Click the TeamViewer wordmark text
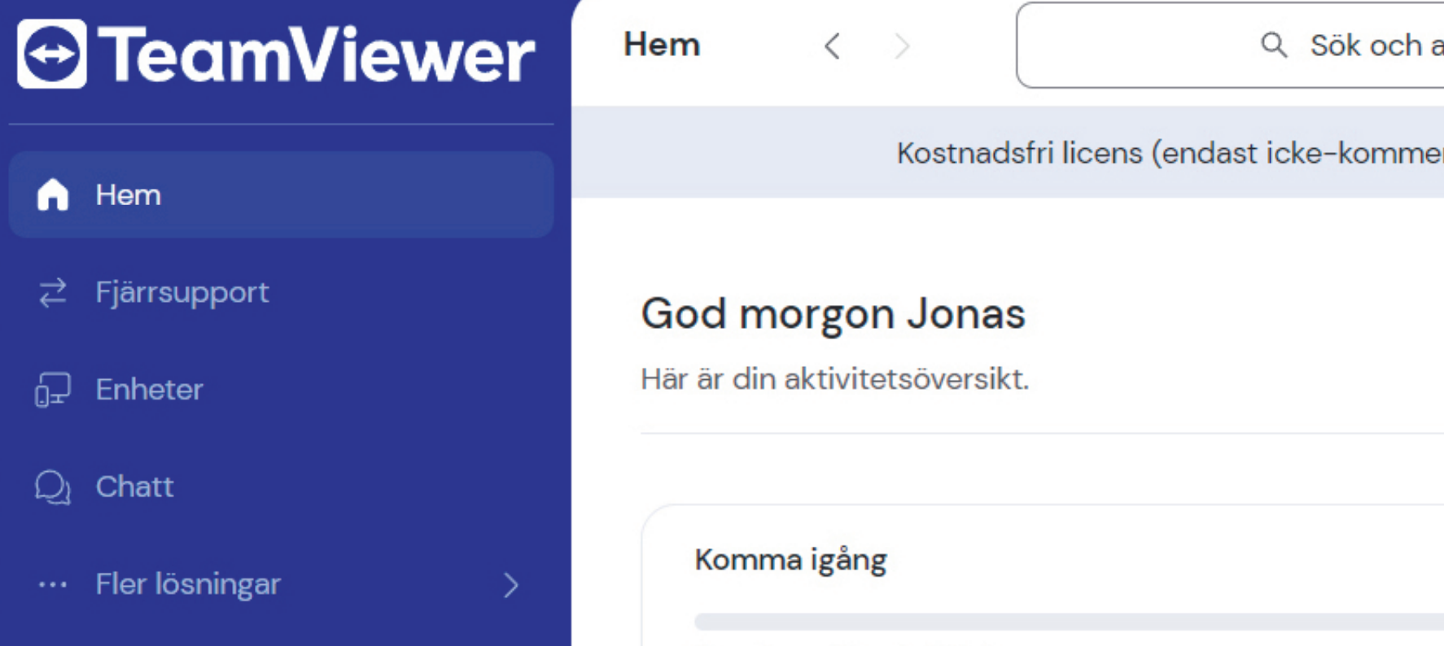This screenshot has width=1444, height=646. [x=317, y=55]
